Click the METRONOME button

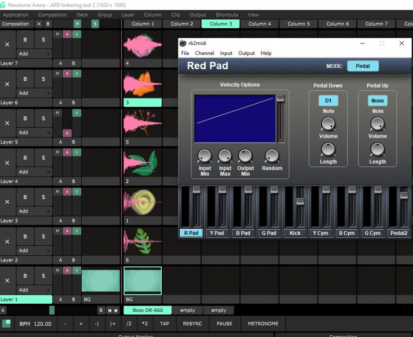[x=263, y=324]
